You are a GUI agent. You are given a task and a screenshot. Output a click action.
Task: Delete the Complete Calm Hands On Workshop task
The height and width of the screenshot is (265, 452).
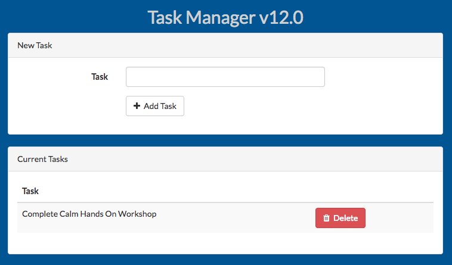[x=340, y=218]
